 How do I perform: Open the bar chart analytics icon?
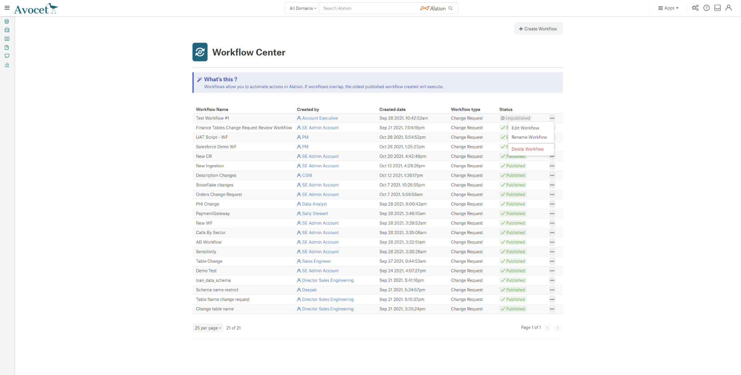click(7, 65)
